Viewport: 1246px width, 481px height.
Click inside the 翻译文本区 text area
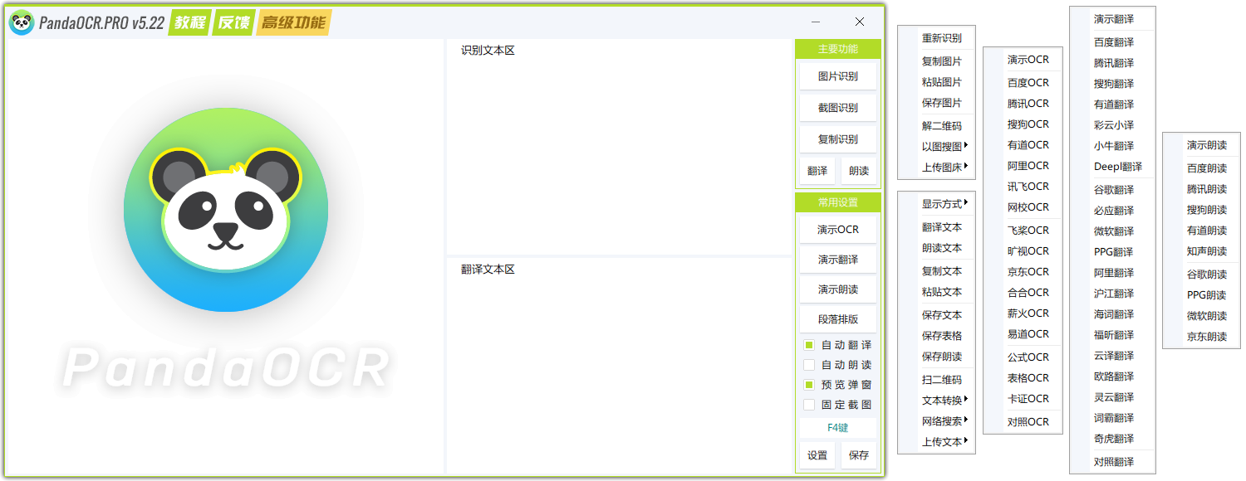tap(619, 365)
